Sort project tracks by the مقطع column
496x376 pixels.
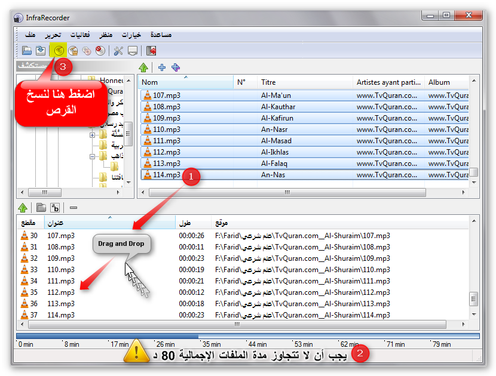coord(30,223)
